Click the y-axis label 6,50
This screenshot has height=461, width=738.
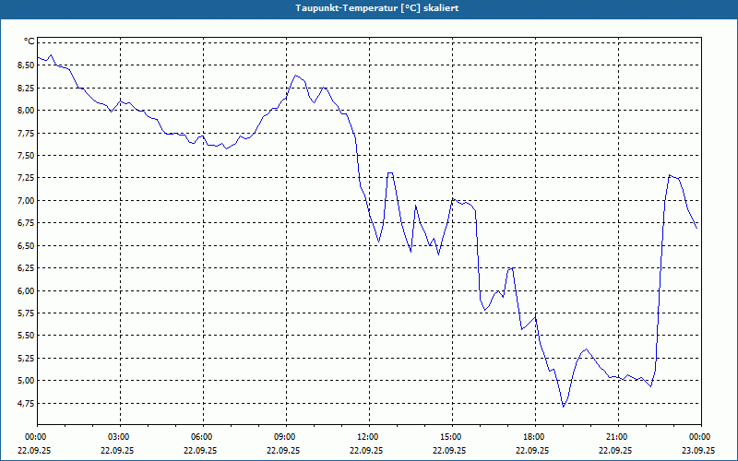pos(26,245)
